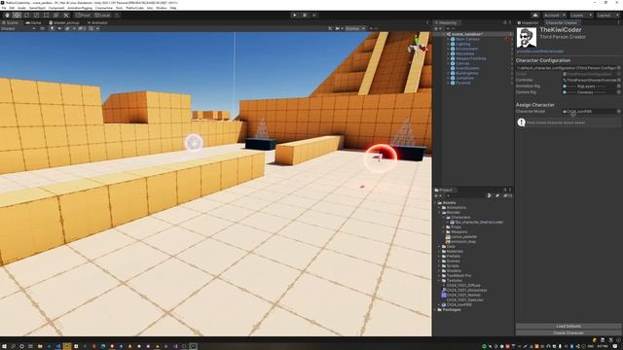Screen dimensions: 623x350
Task: Open Windows Start button on taskbar
Action: (4, 346)
